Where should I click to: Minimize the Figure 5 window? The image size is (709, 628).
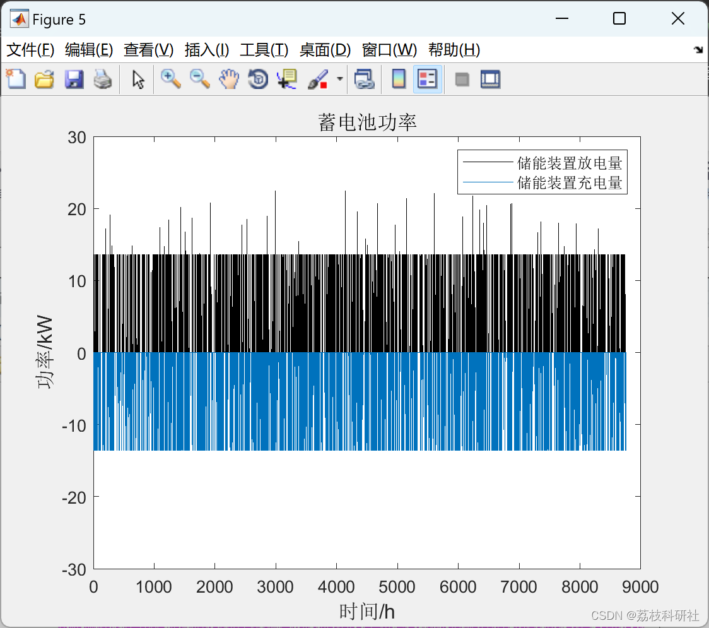[561, 18]
